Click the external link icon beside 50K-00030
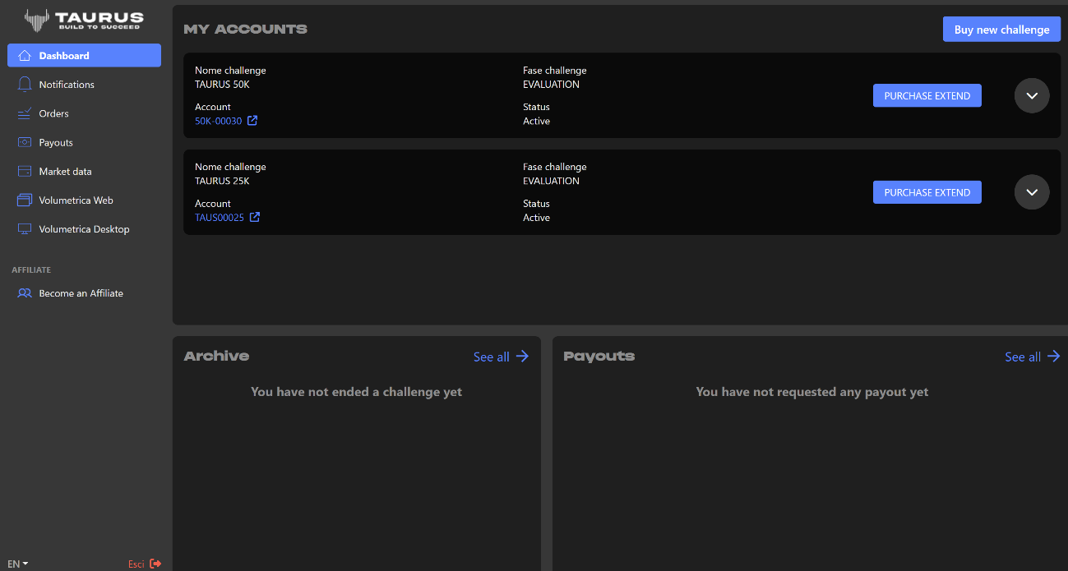1068x571 pixels. 252,121
